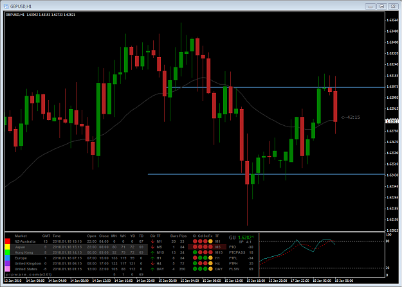Image resolution: width=402 pixels, height=287 pixels.
Task: Click the pink United States session swatch
Action: click(x=8, y=269)
